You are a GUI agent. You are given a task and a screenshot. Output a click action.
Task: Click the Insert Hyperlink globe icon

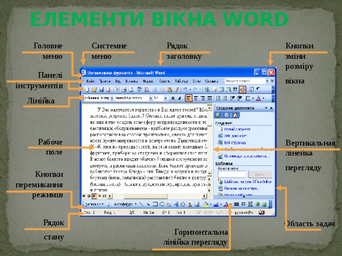point(207,89)
